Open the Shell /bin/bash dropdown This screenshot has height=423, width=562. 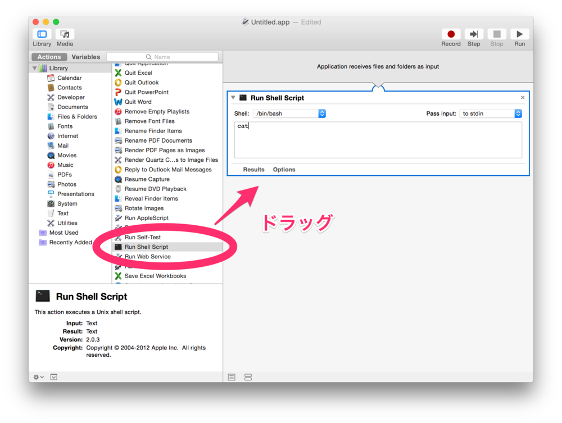[x=289, y=113]
